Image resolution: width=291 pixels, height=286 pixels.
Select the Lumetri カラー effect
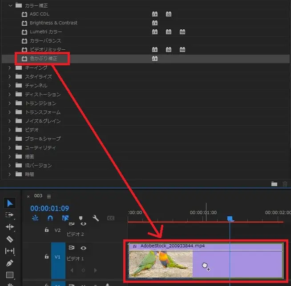[x=46, y=32]
